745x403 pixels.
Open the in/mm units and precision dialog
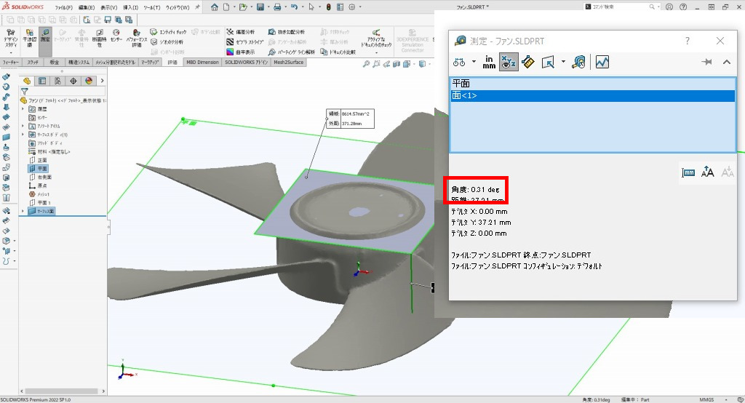[x=489, y=62]
